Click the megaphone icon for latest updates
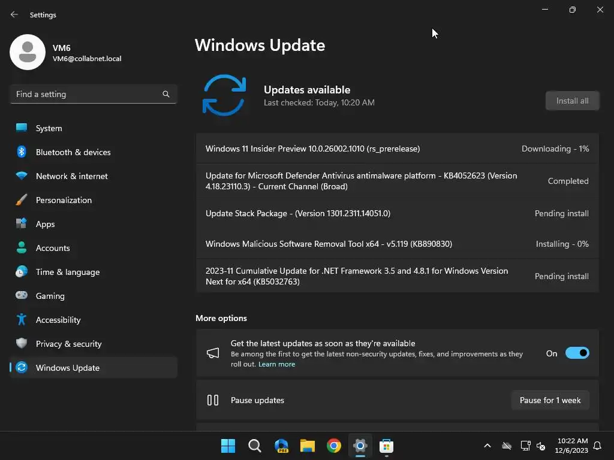Image resolution: width=614 pixels, height=460 pixels. 213,353
